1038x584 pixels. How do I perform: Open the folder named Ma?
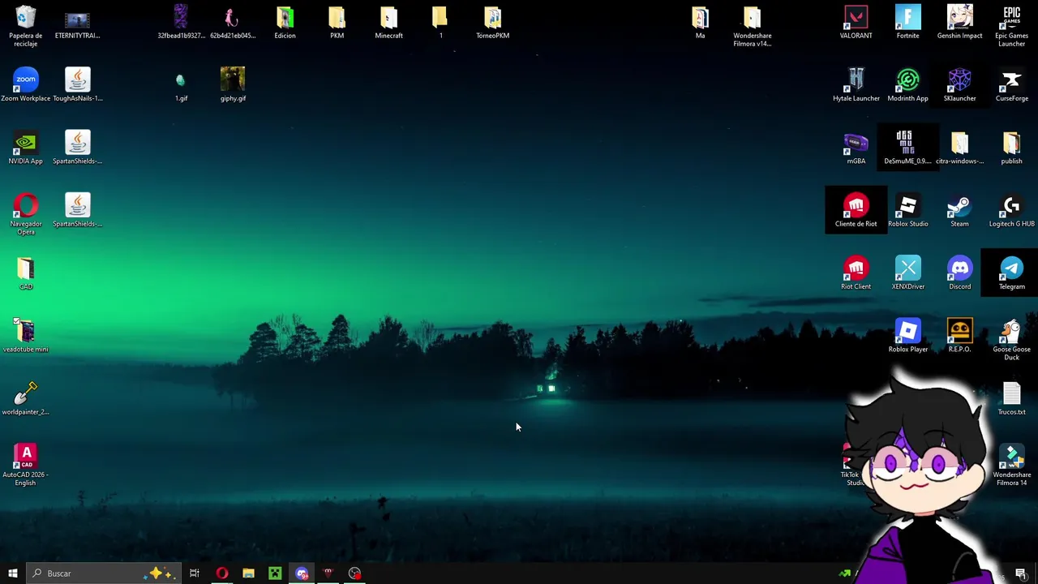700,22
